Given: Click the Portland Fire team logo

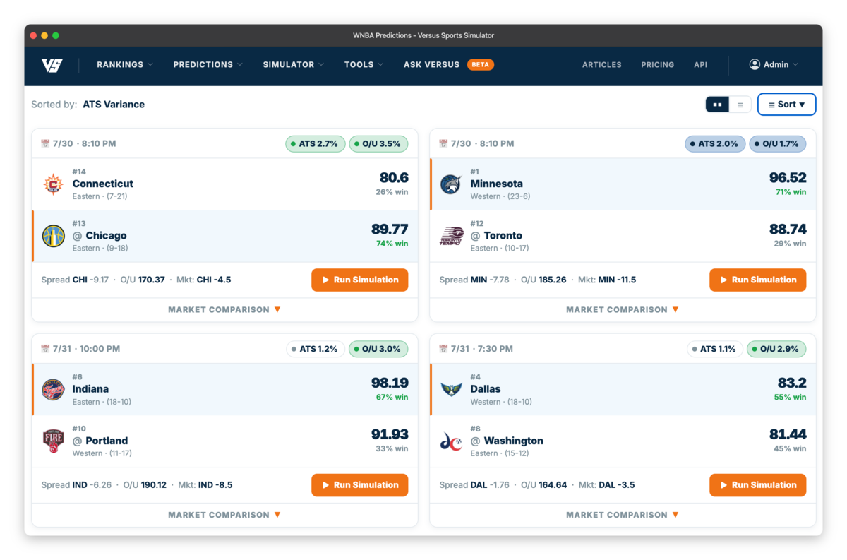Looking at the screenshot, I should pos(54,441).
